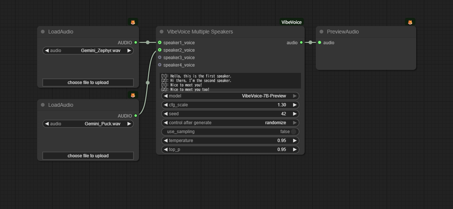Select previous audio file before Gemini_Zephyr.wav
The height and width of the screenshot is (209, 453).
47,51
